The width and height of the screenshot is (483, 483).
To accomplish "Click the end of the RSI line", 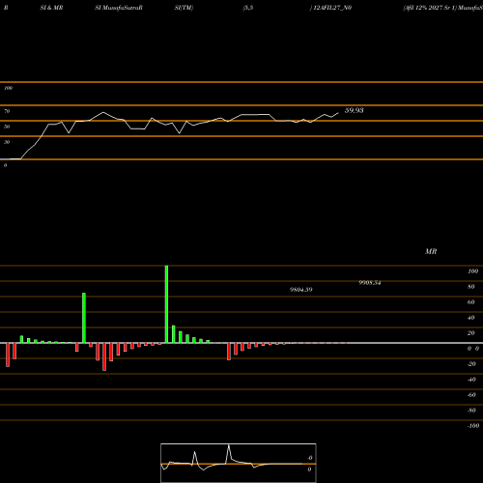I will (x=338, y=113).
